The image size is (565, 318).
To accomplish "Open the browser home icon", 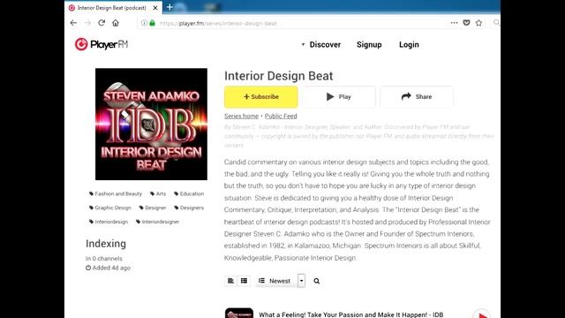I will [x=116, y=23].
